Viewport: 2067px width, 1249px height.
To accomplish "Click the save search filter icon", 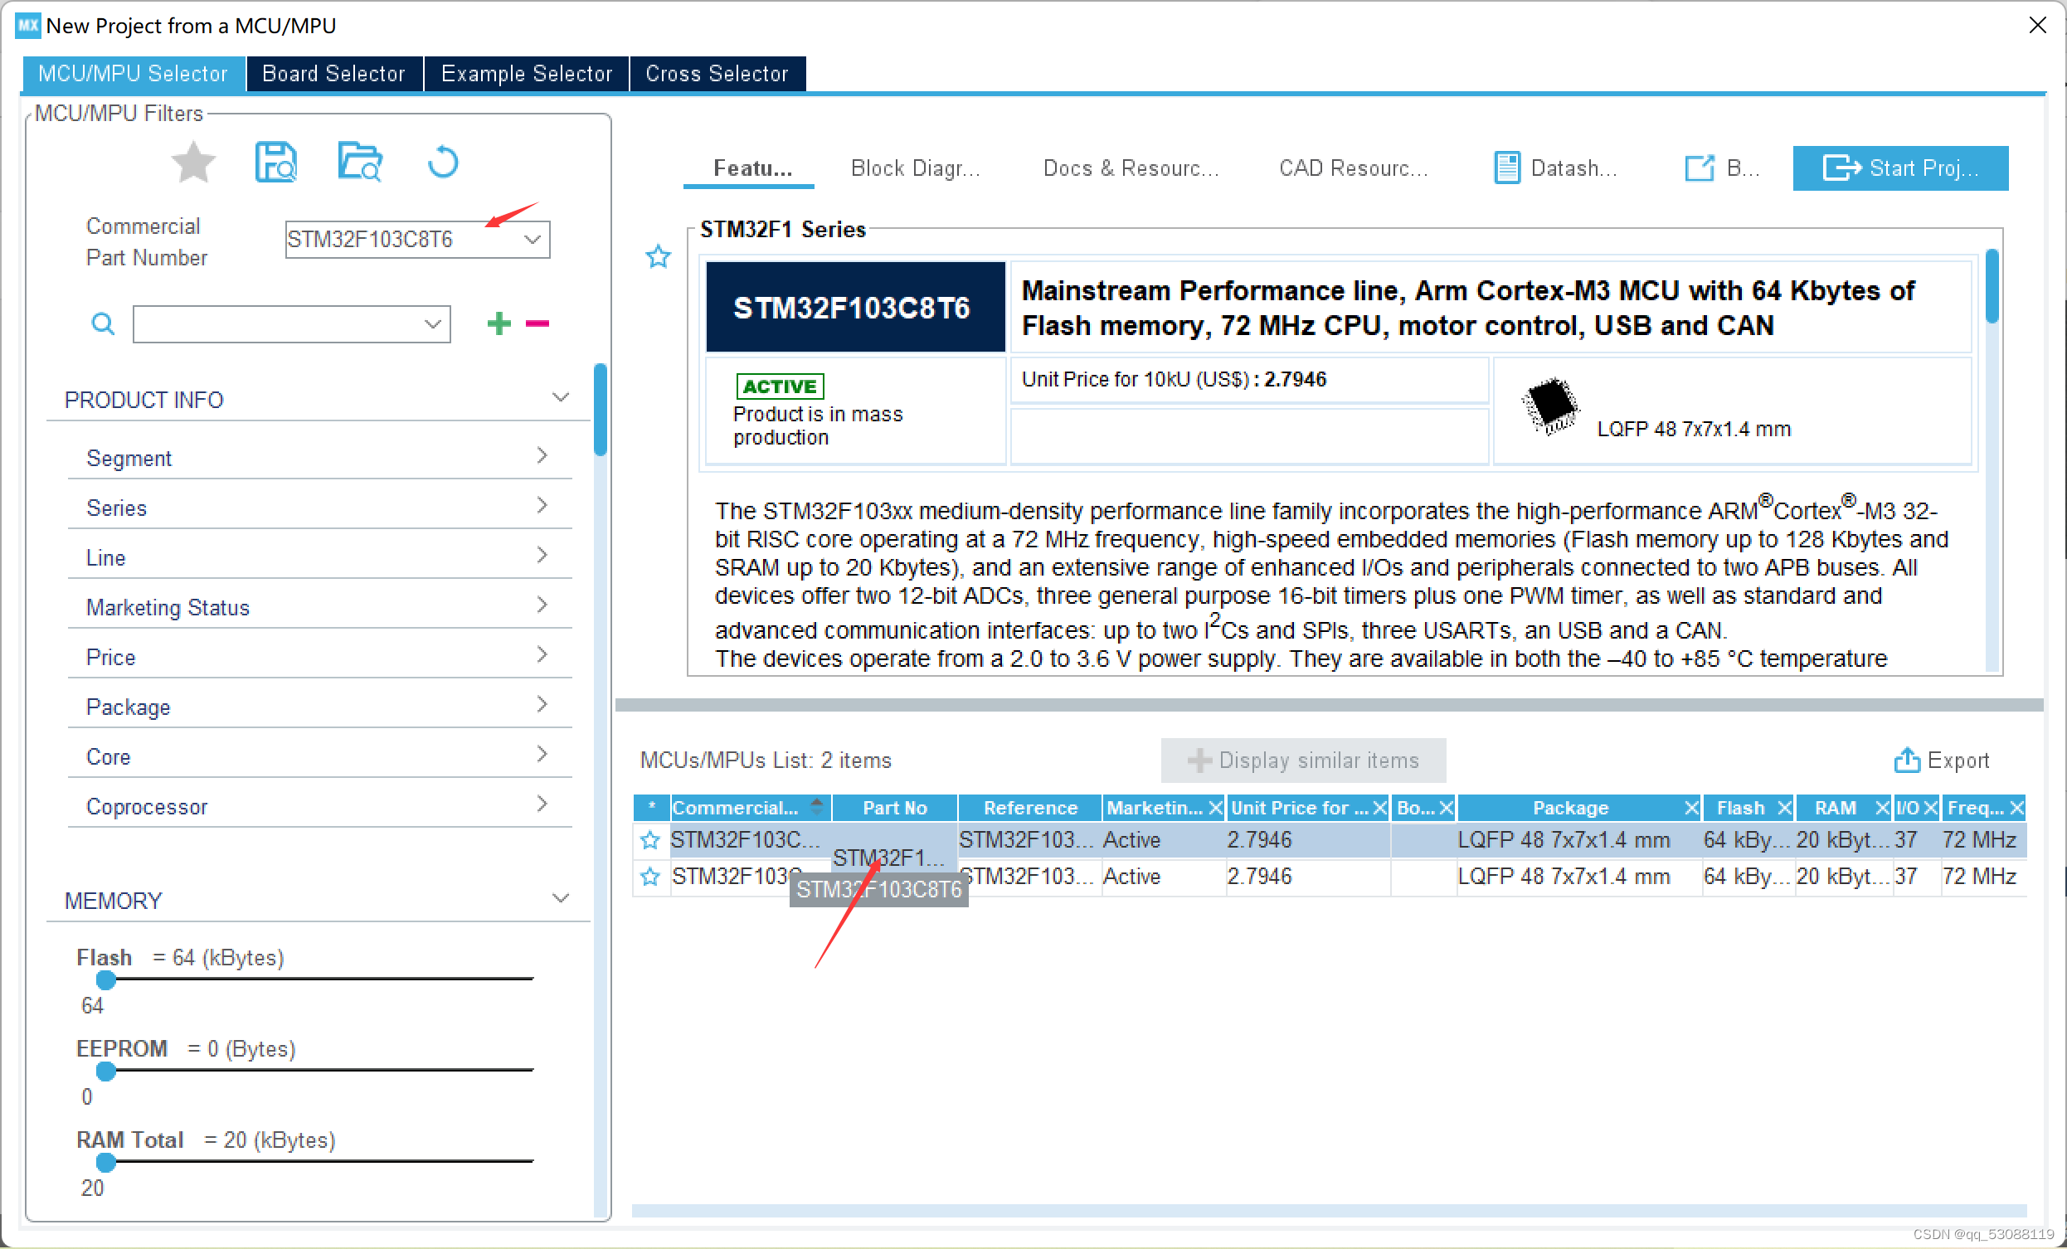I will click(x=275, y=162).
